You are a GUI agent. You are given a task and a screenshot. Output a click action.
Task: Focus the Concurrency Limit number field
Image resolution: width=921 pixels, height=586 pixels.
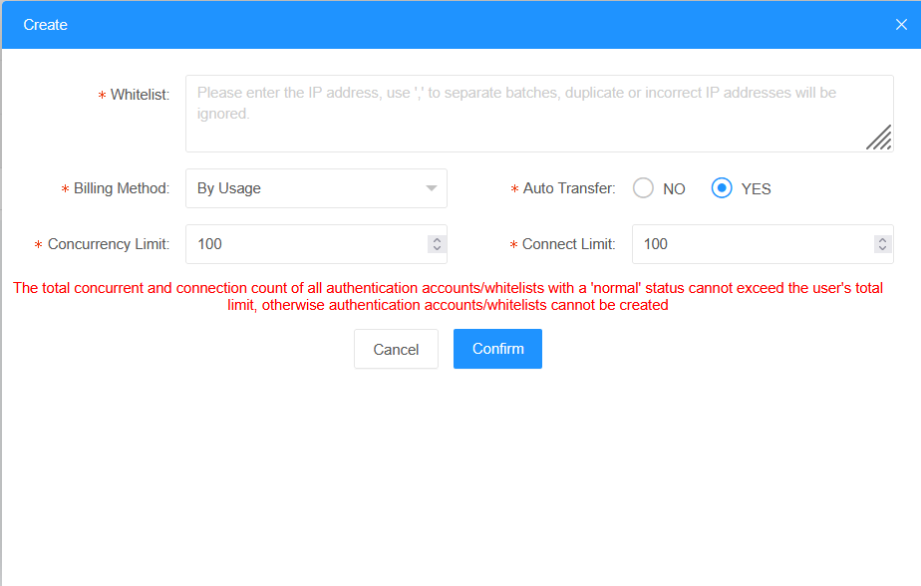click(x=304, y=244)
